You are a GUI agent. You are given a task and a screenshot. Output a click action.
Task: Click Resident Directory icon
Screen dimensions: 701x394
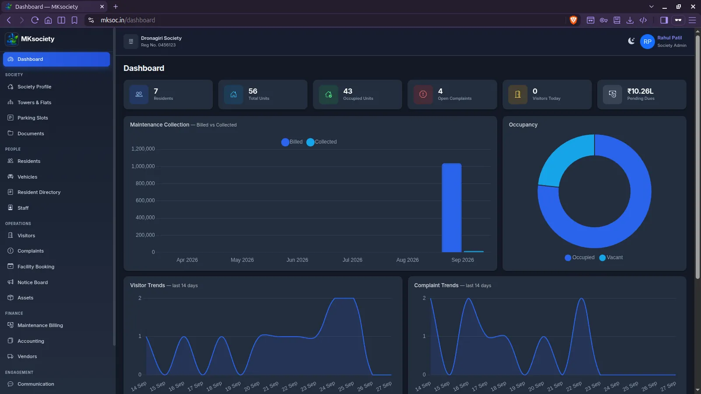pos(11,192)
